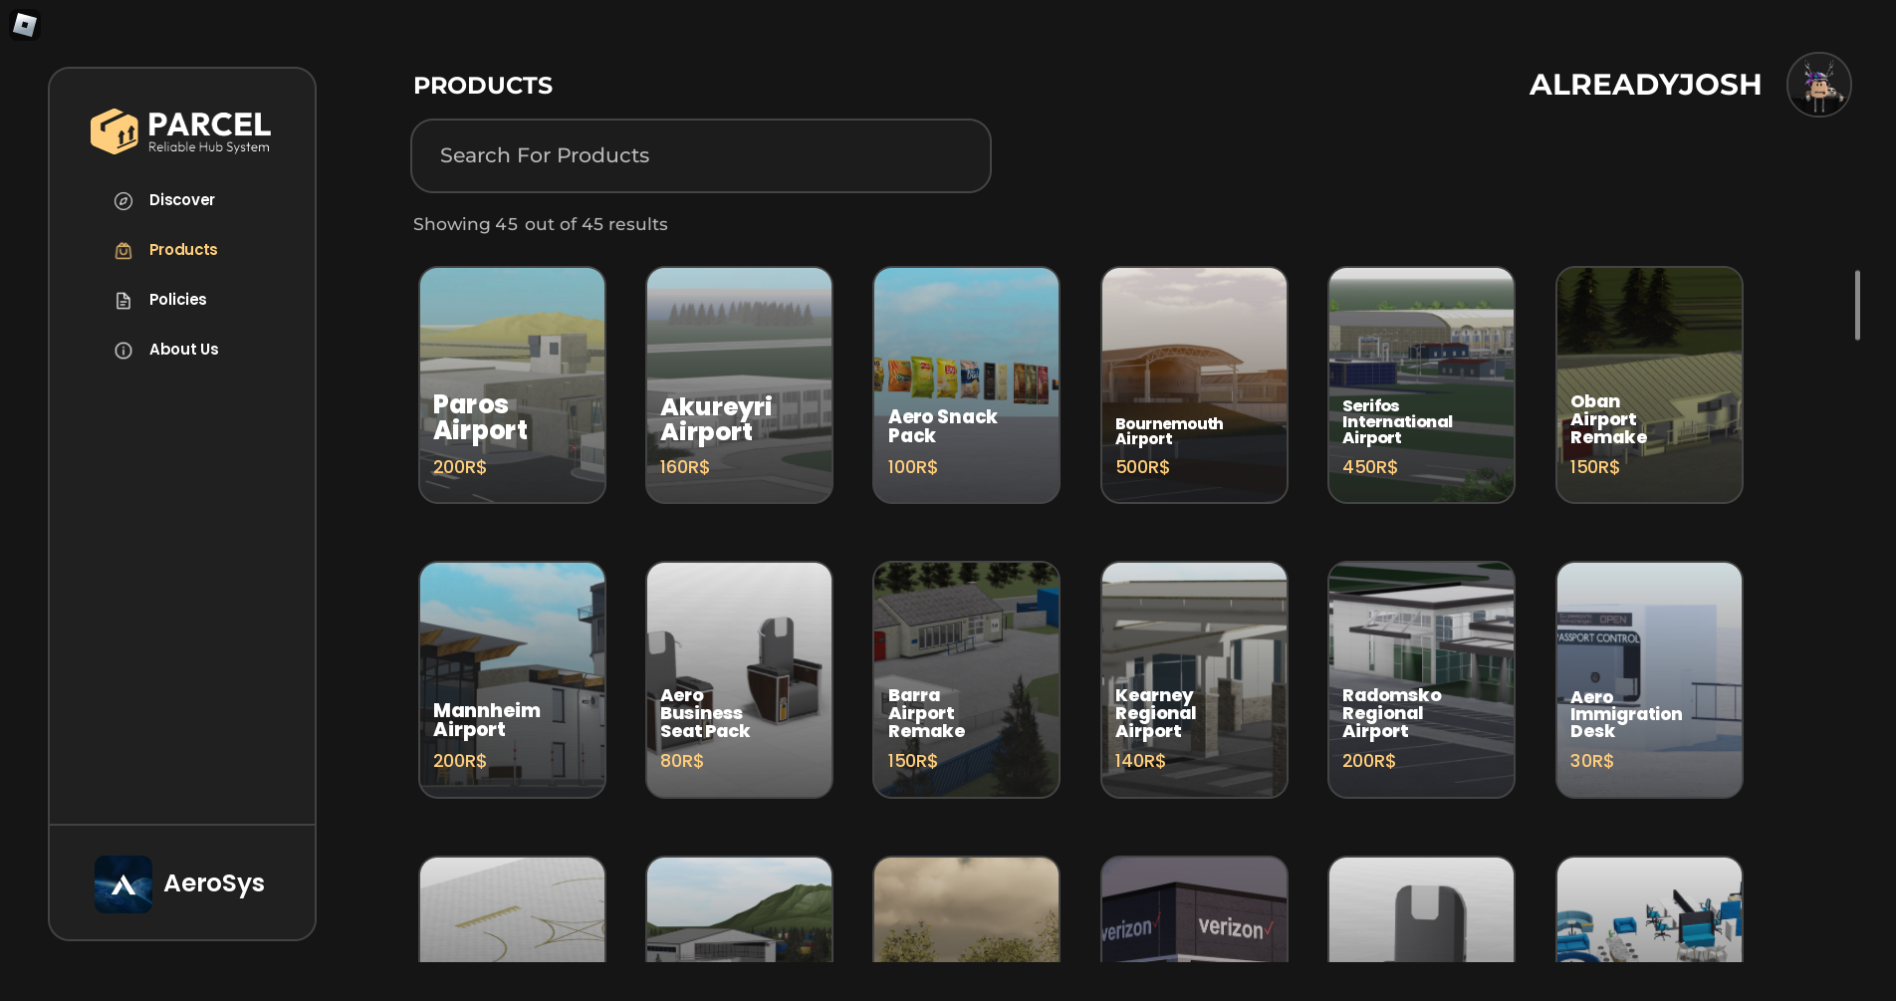Click the Products bag icon
1896x1001 pixels.
123,250
